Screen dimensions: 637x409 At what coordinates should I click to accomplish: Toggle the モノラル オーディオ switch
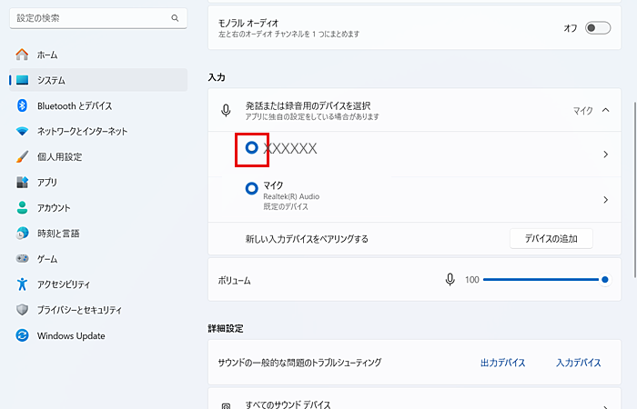pos(598,28)
